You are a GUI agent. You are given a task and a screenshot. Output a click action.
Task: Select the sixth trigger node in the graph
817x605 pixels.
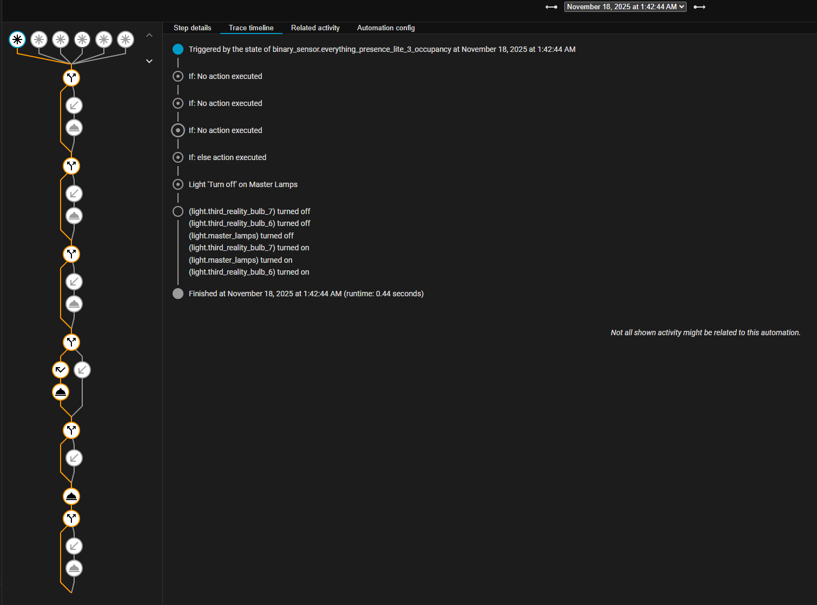[x=126, y=39]
